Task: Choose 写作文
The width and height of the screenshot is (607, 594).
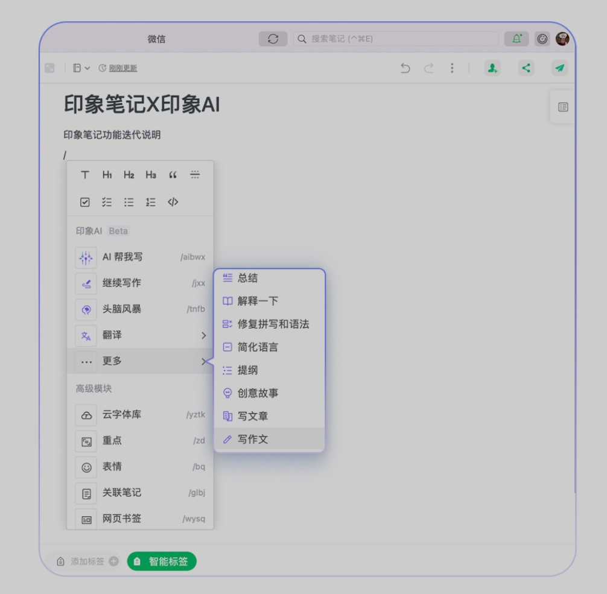Action: [270, 439]
